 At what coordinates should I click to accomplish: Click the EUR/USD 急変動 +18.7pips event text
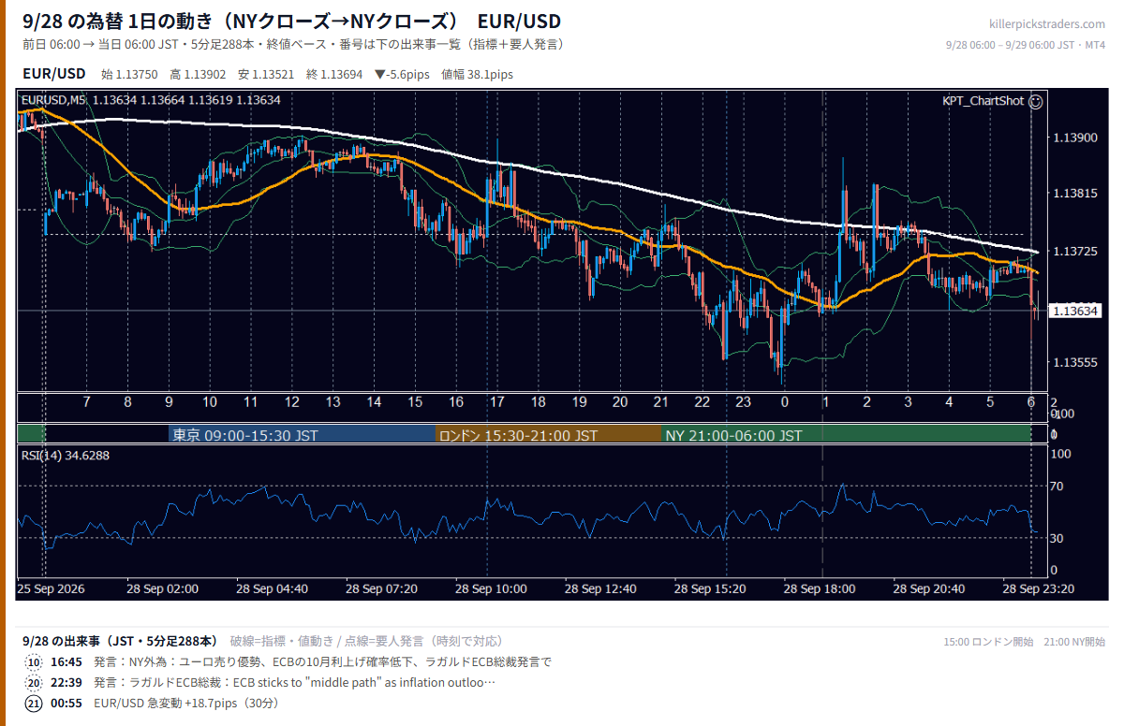185,704
